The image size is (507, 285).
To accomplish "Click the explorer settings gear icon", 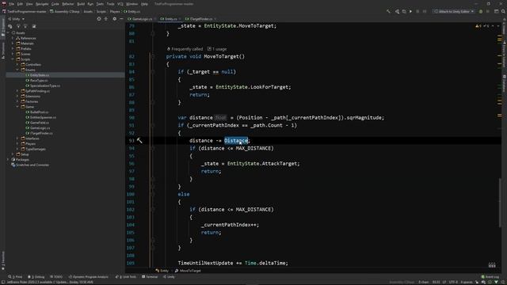I will [x=114, y=19].
